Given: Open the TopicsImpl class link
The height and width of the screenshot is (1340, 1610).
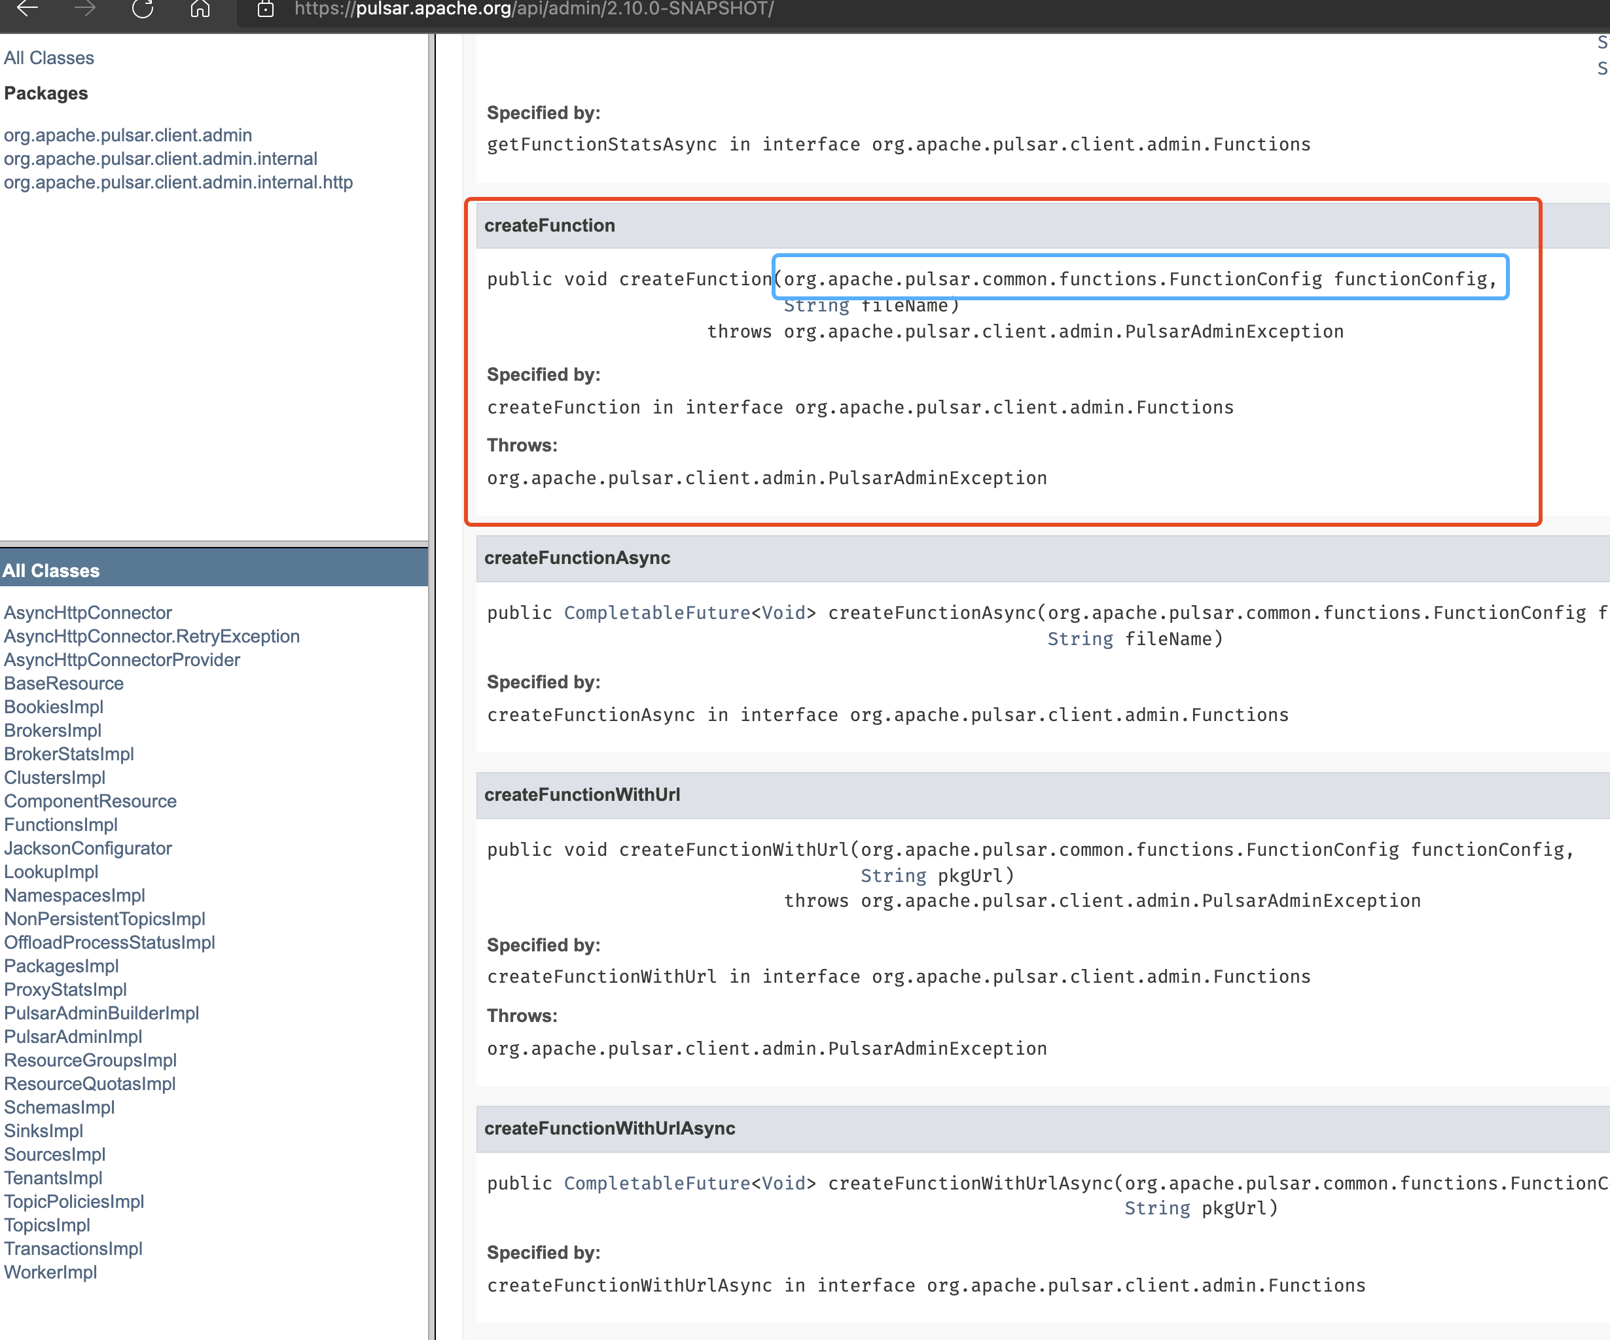Looking at the screenshot, I should [x=46, y=1225].
